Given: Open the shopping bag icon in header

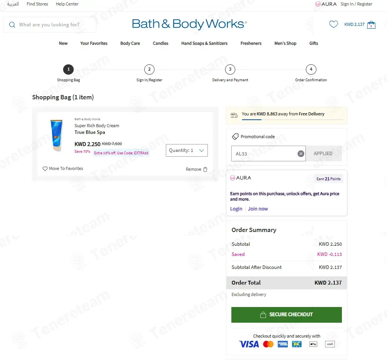Looking at the screenshot, I should point(371,25).
